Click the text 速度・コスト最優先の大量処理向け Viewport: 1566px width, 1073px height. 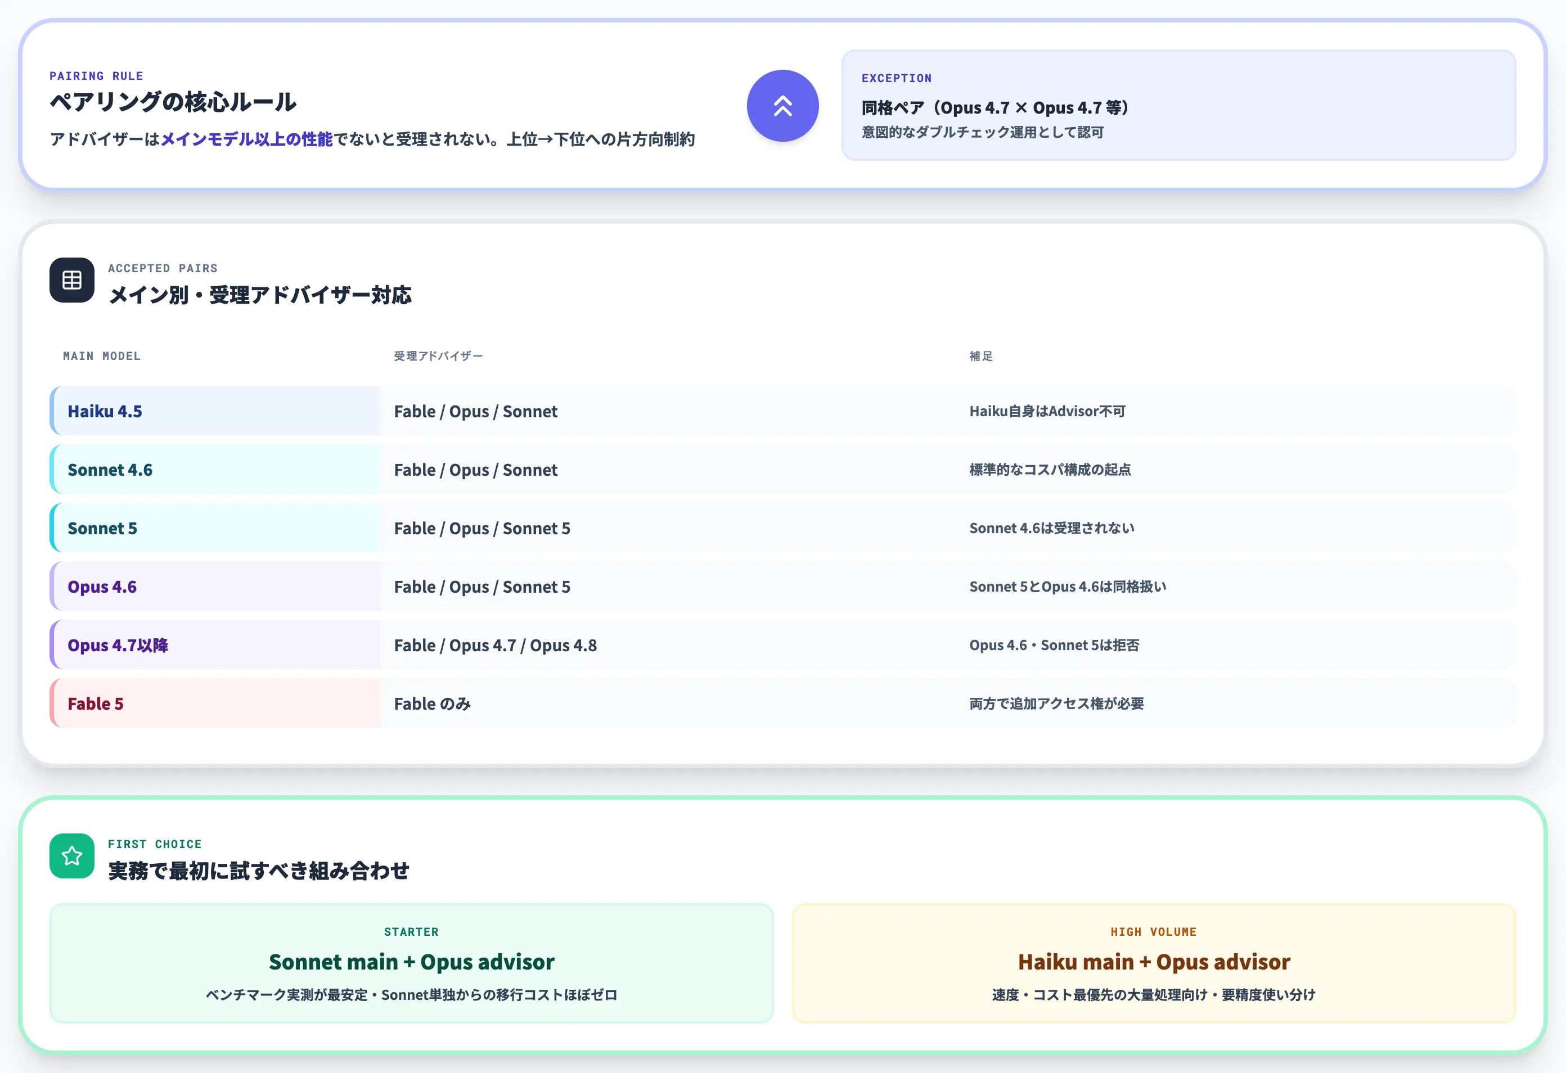coord(1100,995)
